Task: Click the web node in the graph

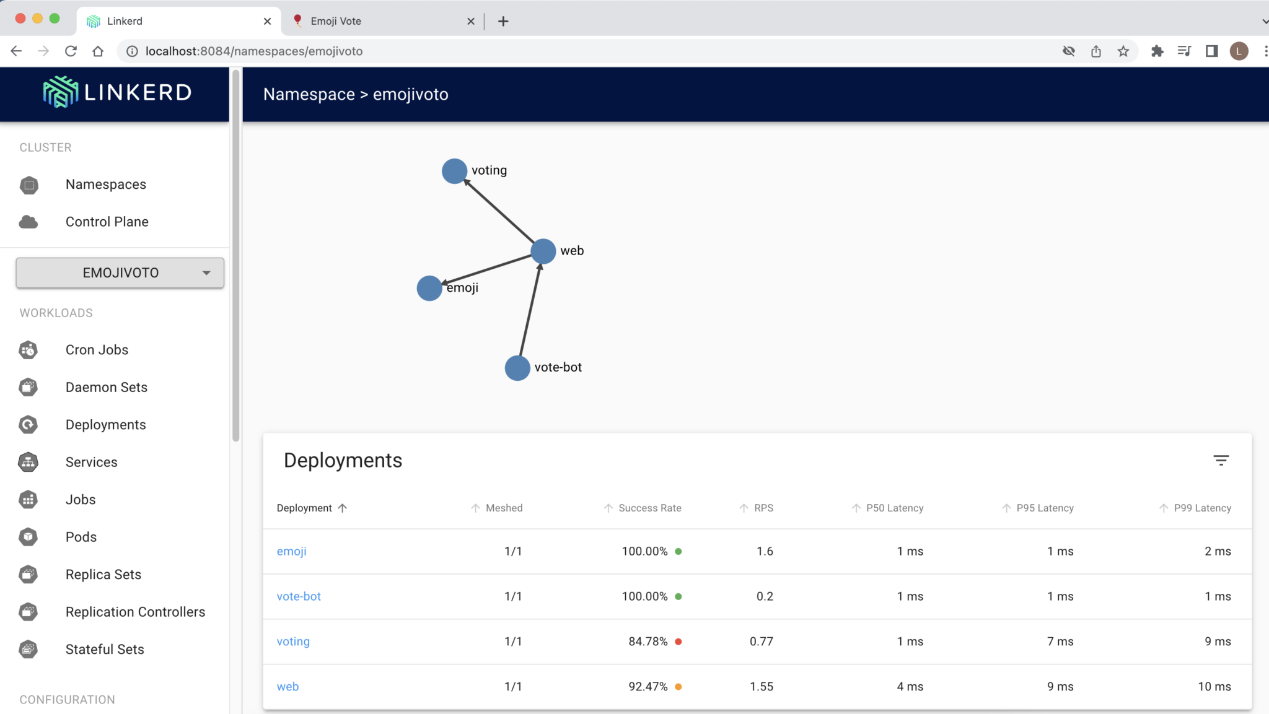Action: pos(543,251)
